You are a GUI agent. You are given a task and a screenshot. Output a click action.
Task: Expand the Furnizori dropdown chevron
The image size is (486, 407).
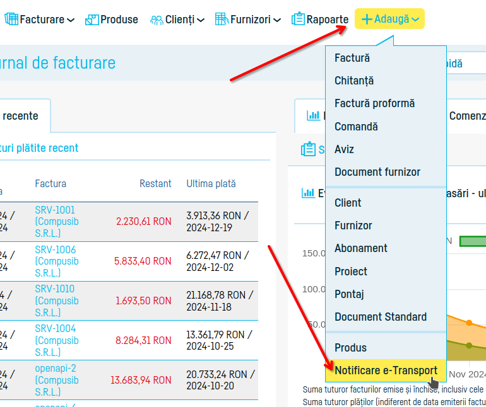[x=276, y=20]
